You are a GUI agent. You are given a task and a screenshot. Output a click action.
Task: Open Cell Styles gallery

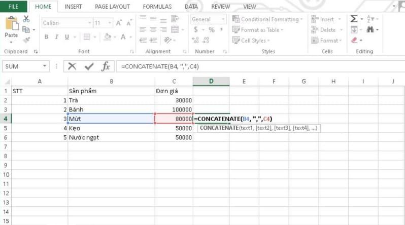click(x=251, y=41)
